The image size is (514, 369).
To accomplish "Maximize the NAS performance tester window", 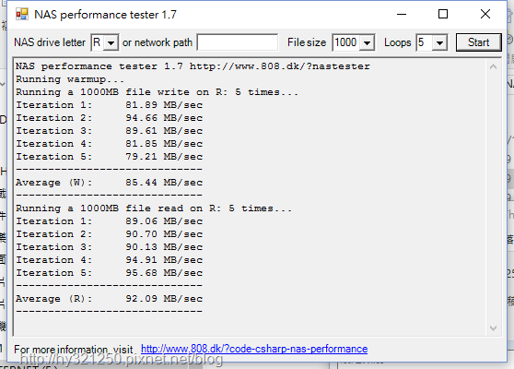I will [443, 14].
